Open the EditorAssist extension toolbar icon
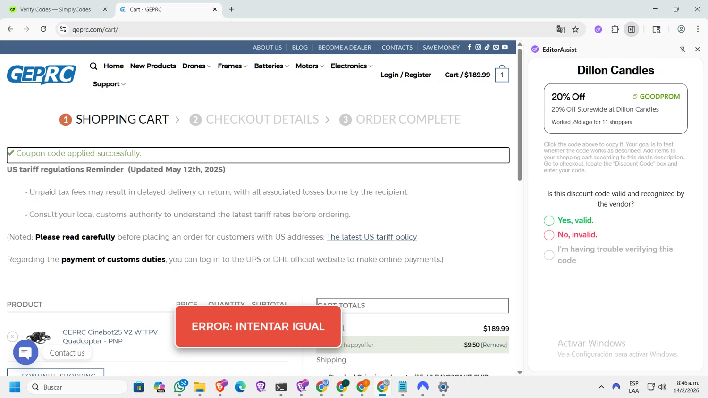This screenshot has height=398, width=708. coord(598,29)
